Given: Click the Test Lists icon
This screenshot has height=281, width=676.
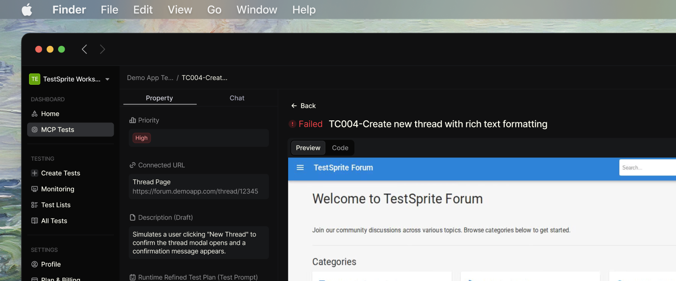Looking at the screenshot, I should pos(35,205).
